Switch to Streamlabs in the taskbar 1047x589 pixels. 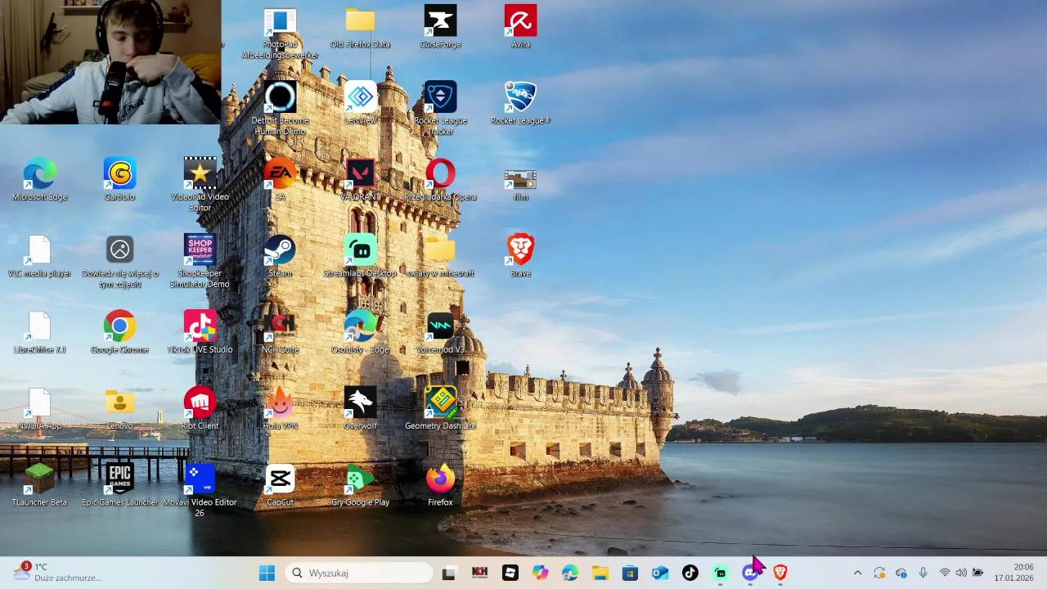[x=720, y=573]
